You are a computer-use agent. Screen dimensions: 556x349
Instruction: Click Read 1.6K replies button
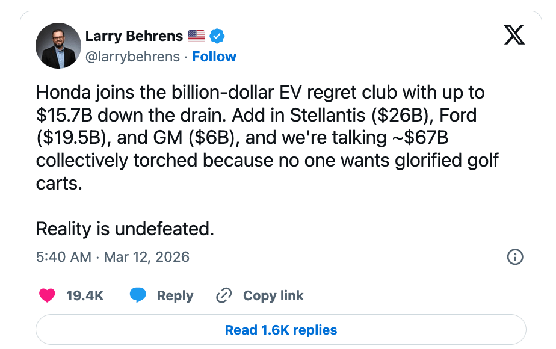(x=280, y=330)
